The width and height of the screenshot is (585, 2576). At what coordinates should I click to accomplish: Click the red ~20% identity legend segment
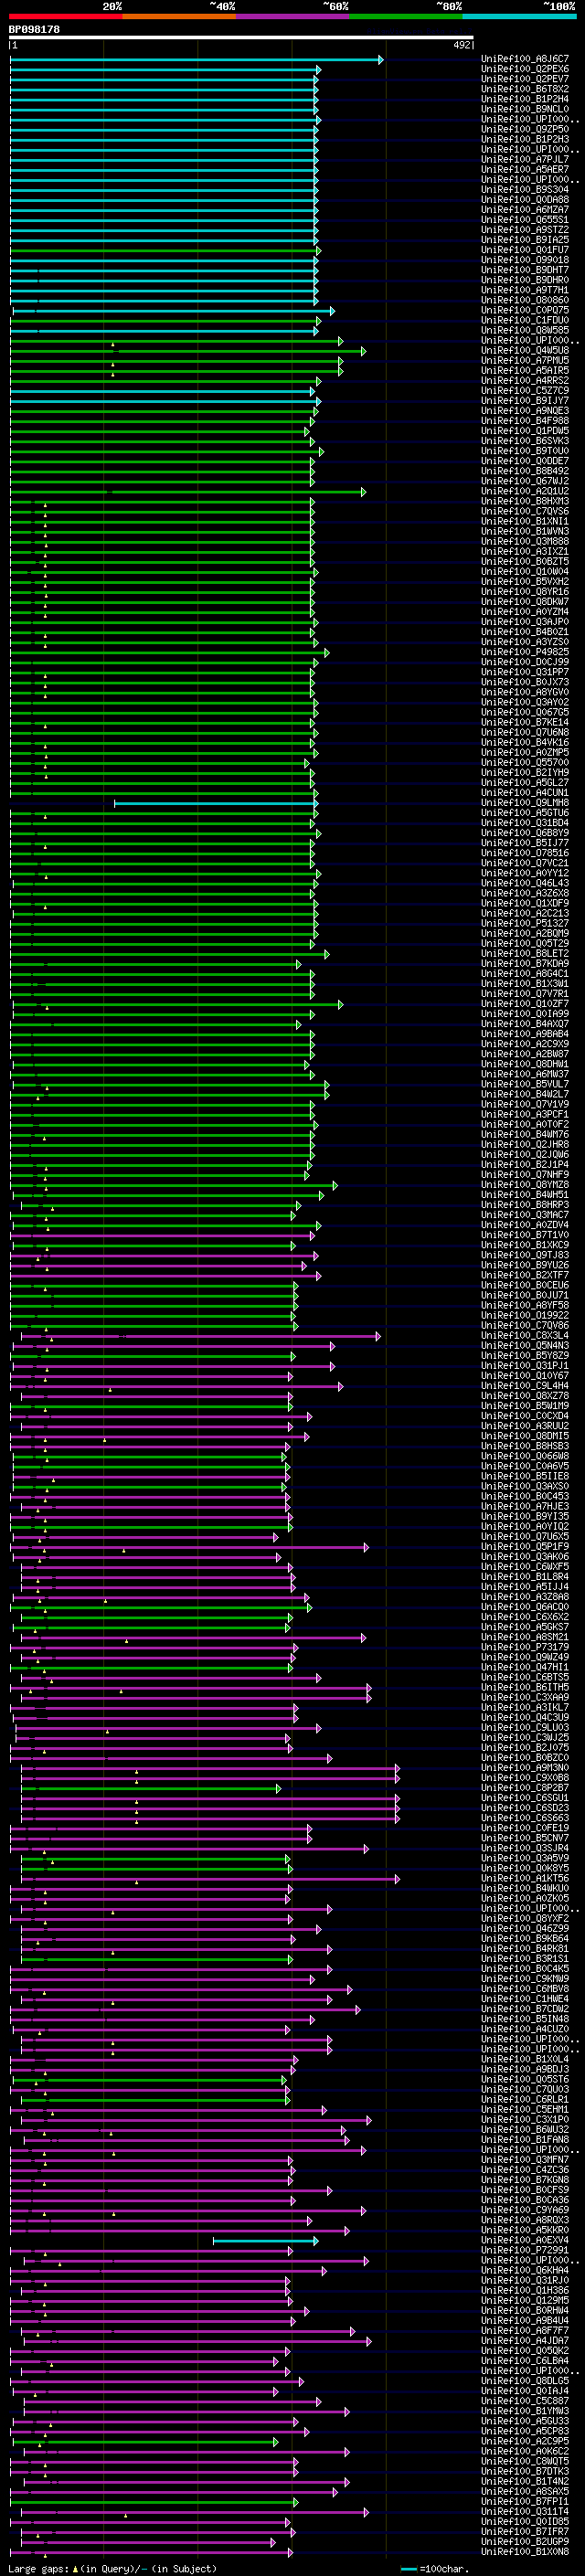pyautogui.click(x=66, y=17)
